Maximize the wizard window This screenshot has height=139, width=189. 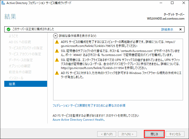172,3
